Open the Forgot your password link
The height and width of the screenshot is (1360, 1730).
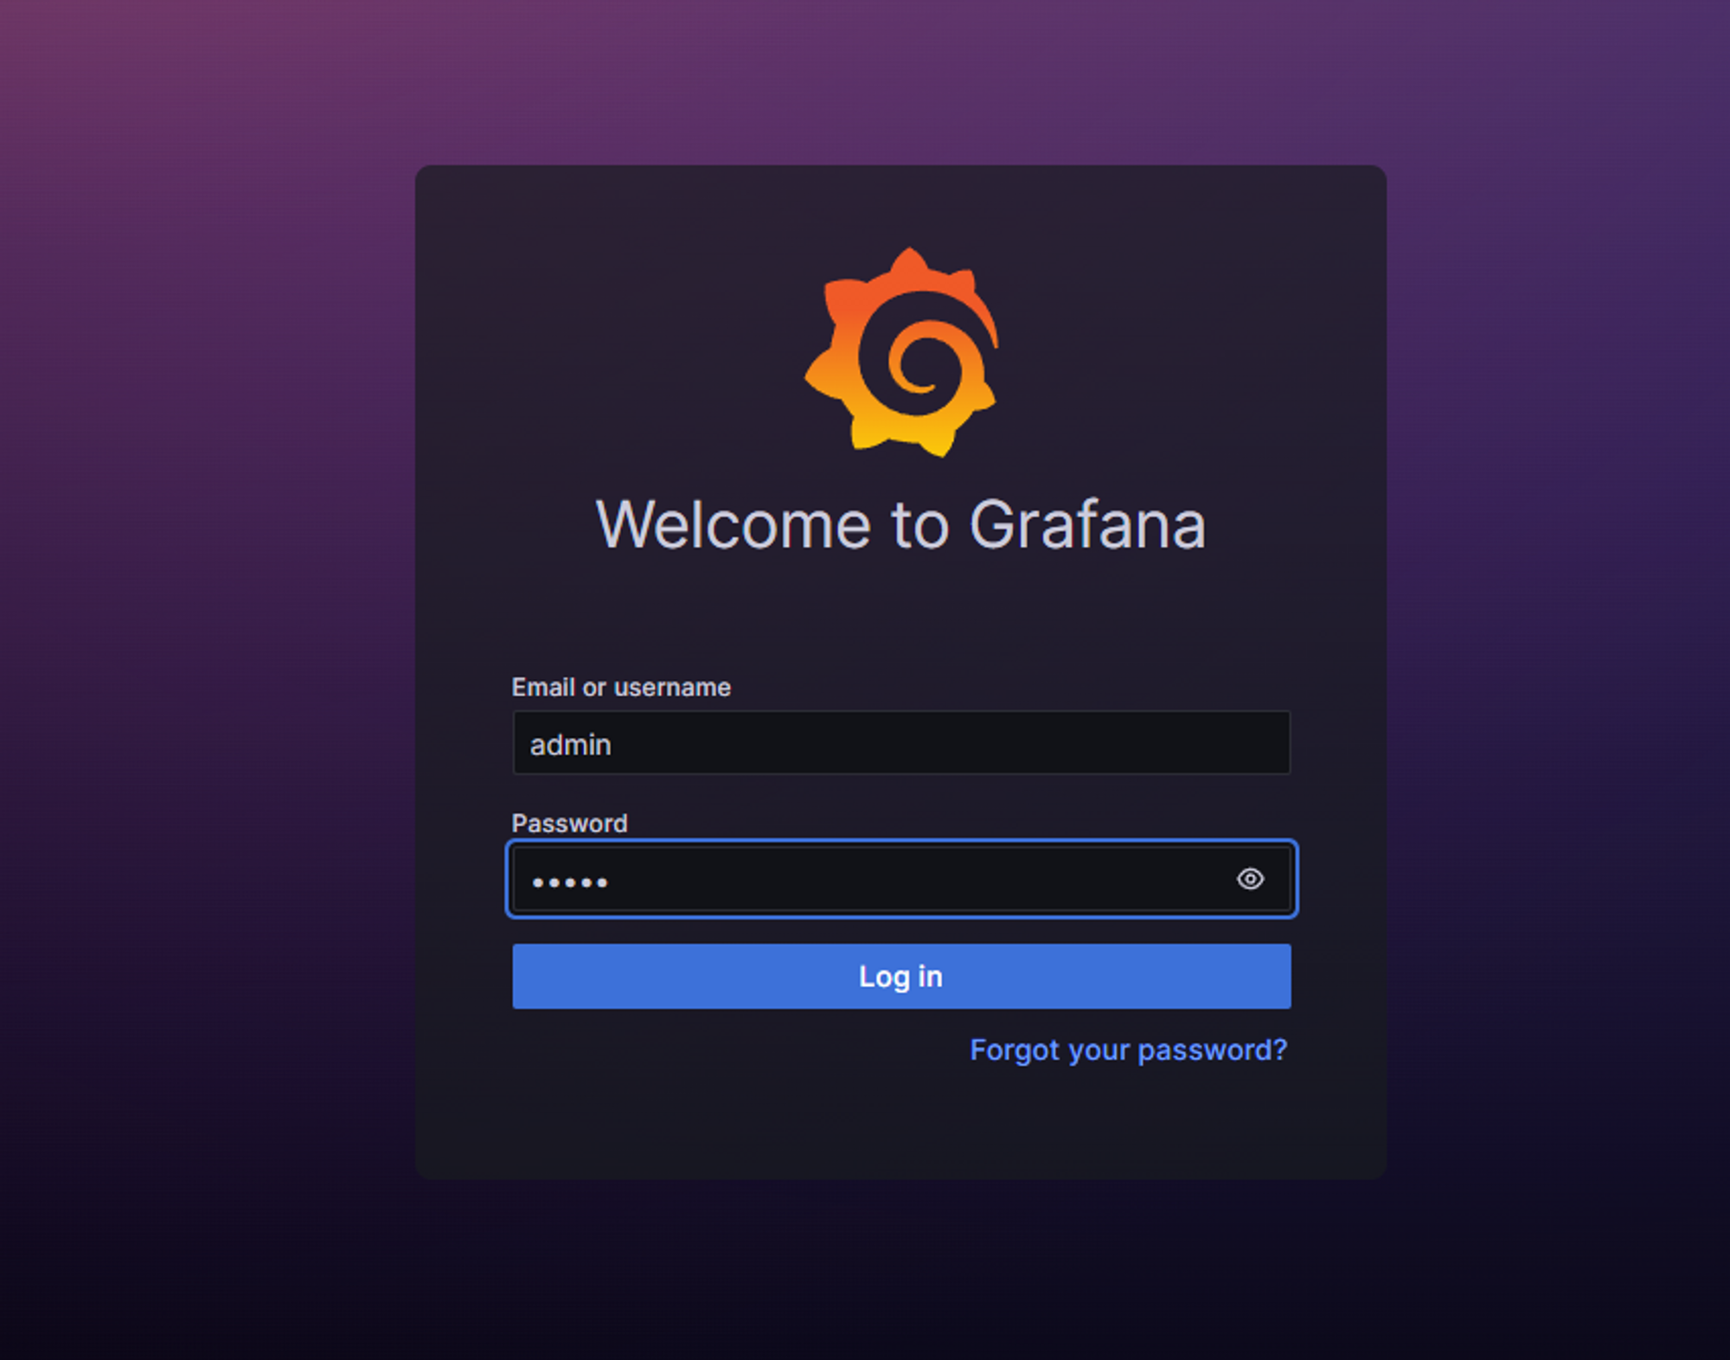(x=1128, y=1050)
